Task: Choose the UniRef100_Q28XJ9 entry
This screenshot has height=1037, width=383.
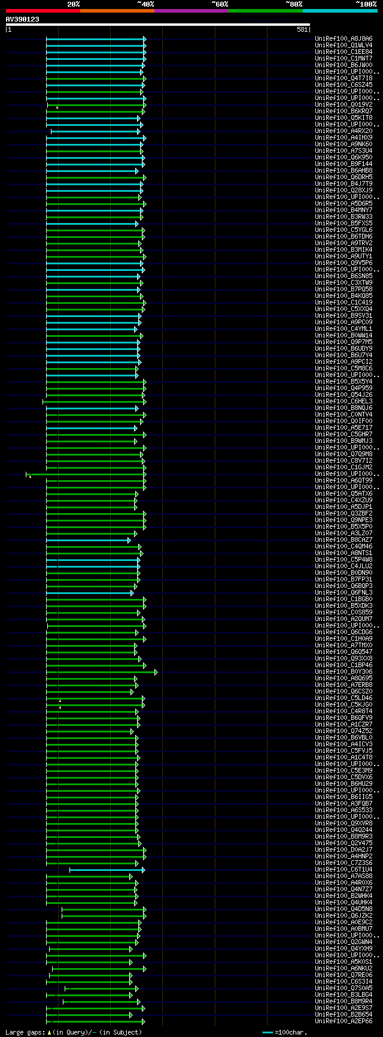Action: tap(344, 191)
